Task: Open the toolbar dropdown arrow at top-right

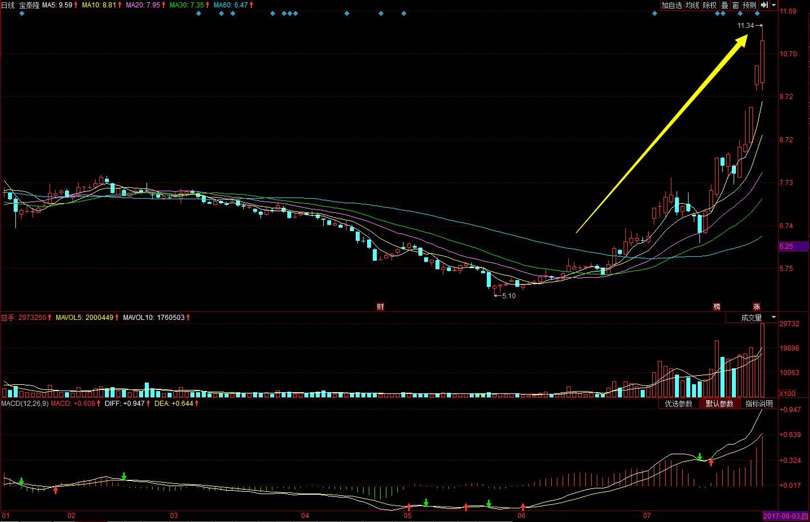Action: (x=775, y=5)
